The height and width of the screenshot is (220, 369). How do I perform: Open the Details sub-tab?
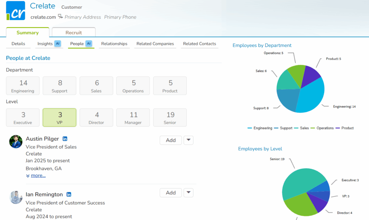tap(18, 44)
